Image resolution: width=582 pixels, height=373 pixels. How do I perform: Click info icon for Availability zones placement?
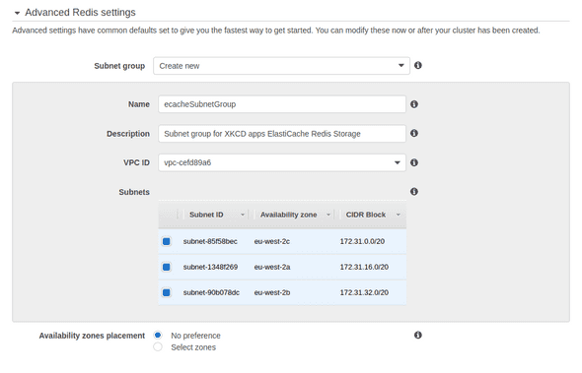(x=418, y=335)
